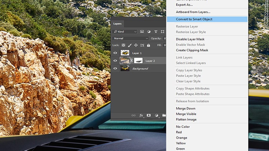Screen dimensions: 269x151
Task: Select Layer 2 image thumbnail
Action: 125,61
